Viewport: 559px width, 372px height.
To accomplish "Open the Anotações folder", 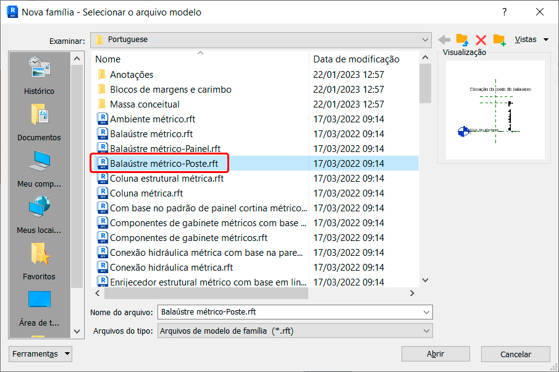I will pyautogui.click(x=132, y=75).
